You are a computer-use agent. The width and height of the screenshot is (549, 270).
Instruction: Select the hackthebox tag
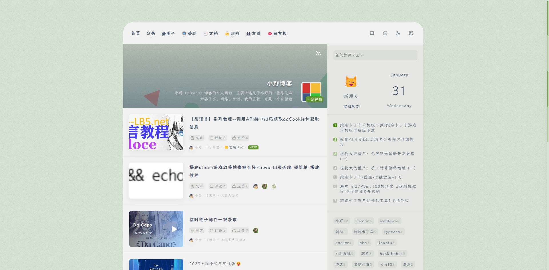point(393,254)
